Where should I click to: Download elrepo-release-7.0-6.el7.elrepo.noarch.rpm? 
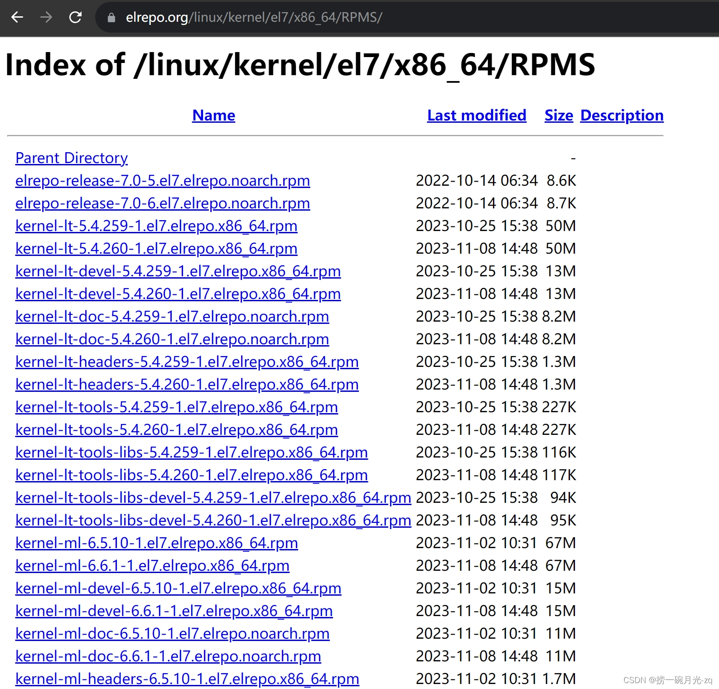pos(163,203)
